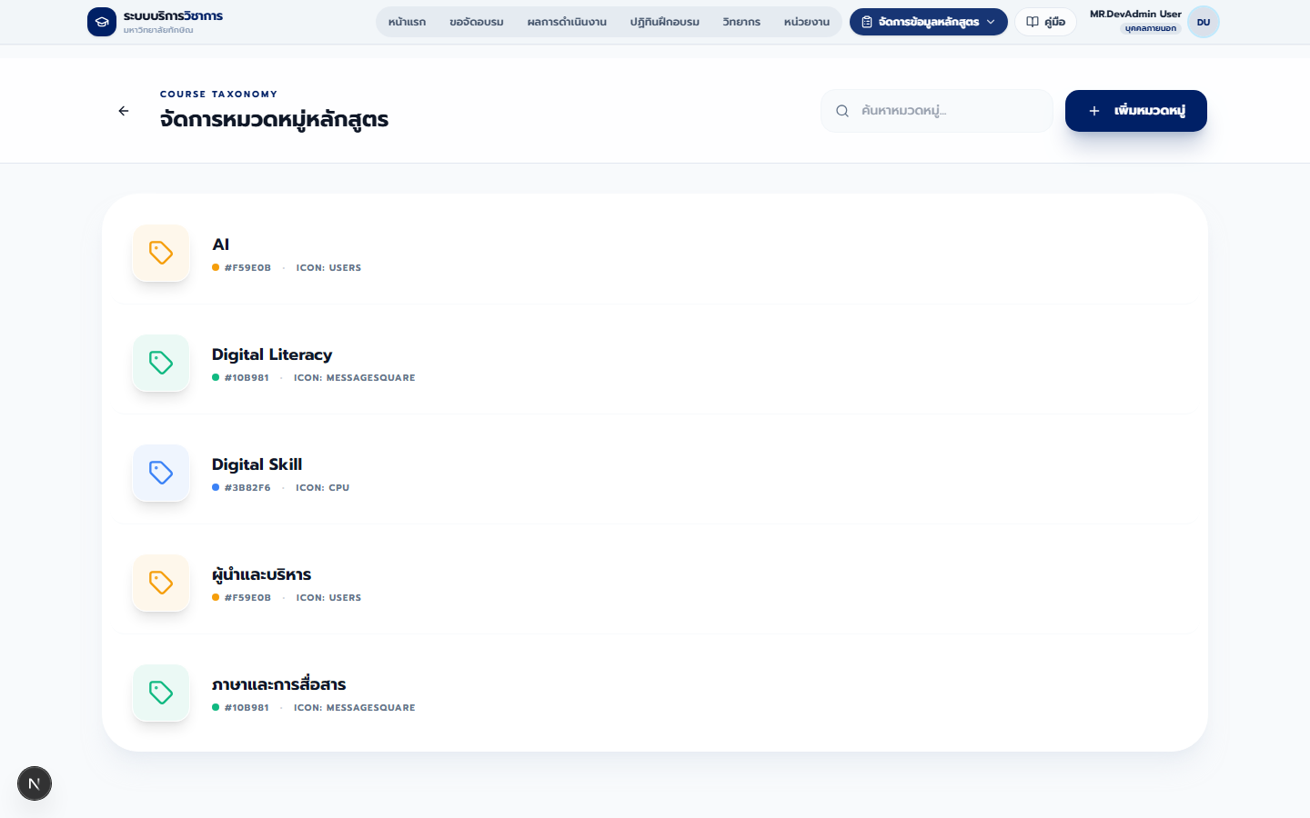Select the Digital Literacy category title
1310x818 pixels.
coord(272,354)
